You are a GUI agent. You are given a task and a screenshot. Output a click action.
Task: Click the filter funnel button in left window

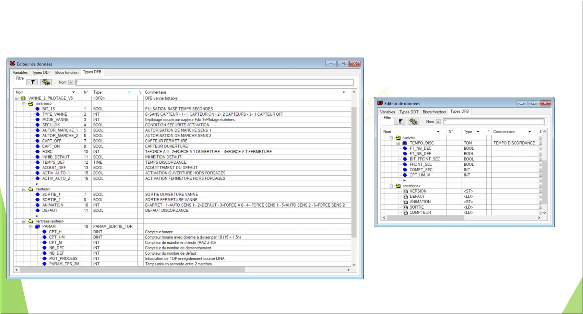(32, 82)
